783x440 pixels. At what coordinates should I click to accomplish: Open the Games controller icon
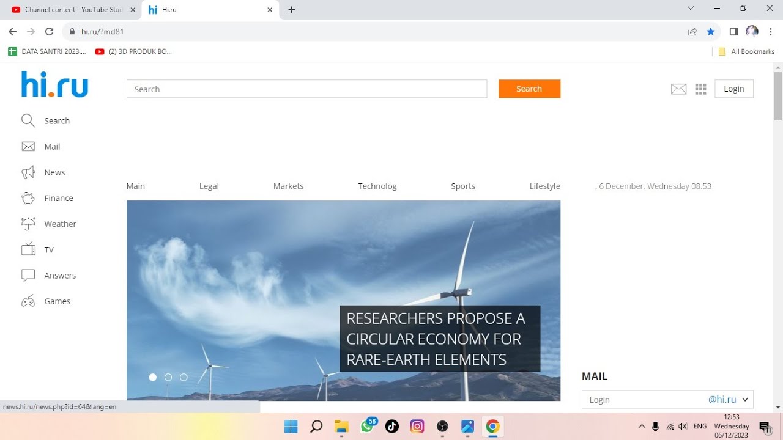tap(28, 301)
